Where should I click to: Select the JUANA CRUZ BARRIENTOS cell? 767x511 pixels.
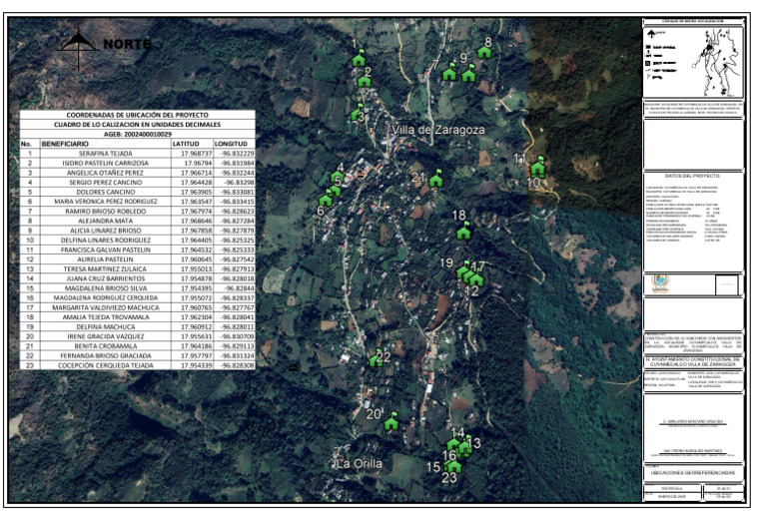106,278
